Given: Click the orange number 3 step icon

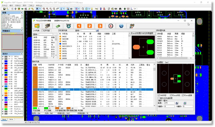Looking at the screenshot, I should [100, 26].
